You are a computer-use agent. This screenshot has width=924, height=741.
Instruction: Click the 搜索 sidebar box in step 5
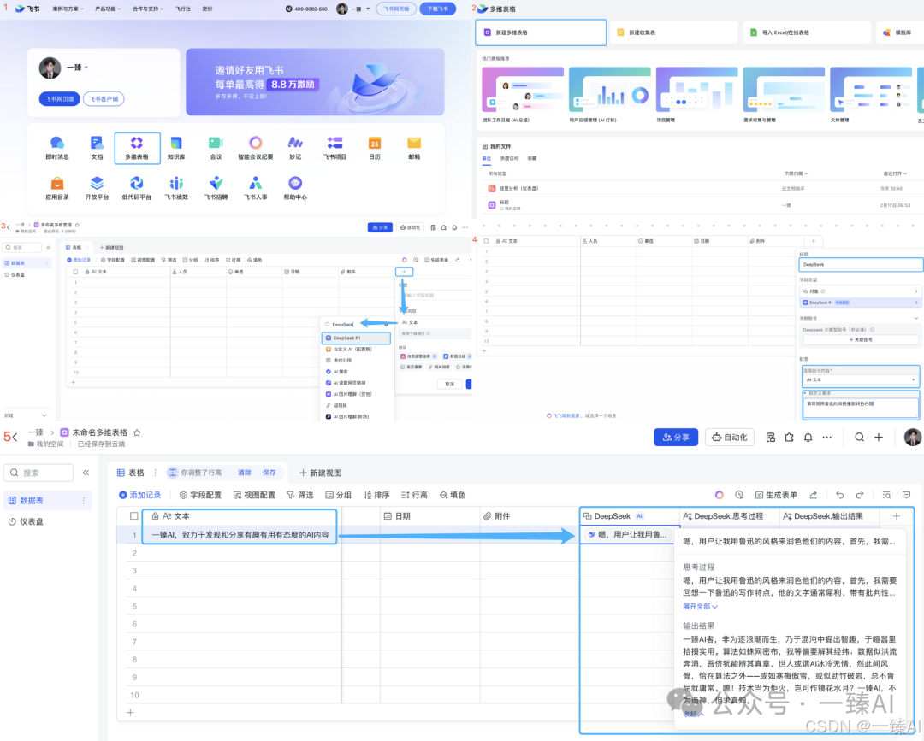coord(38,473)
